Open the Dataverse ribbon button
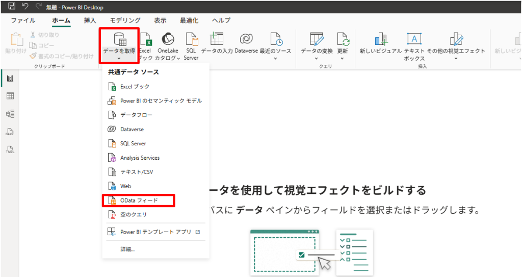 (x=246, y=43)
